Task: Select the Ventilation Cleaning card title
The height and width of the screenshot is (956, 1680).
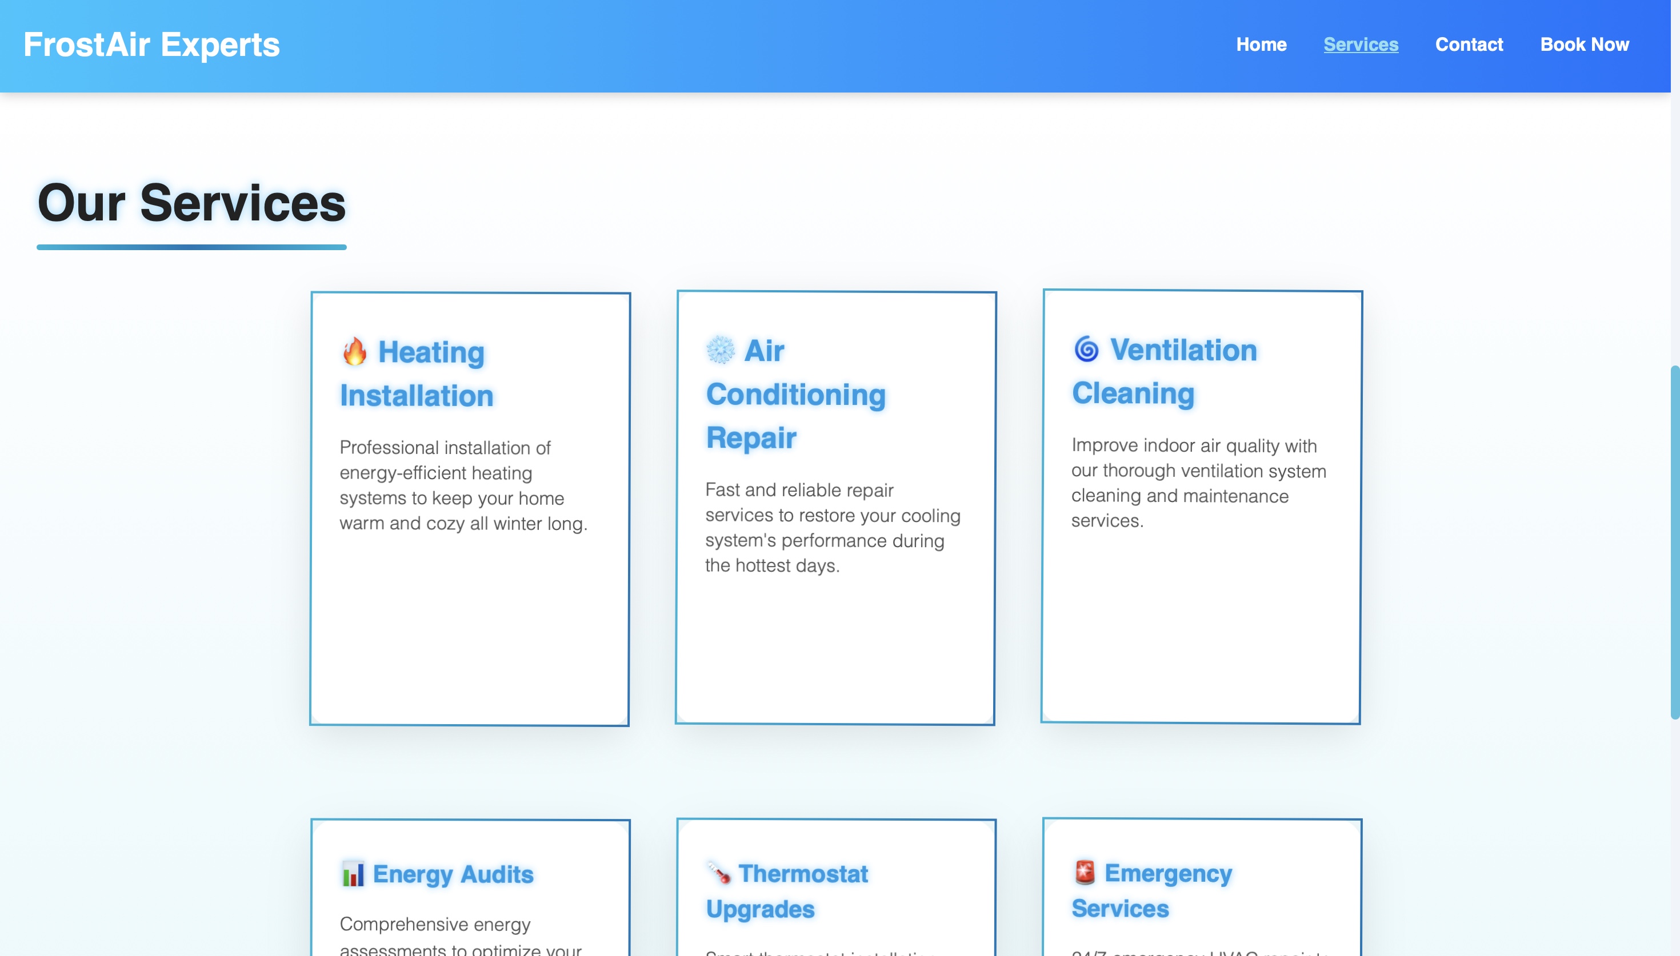Action: tap(1165, 371)
